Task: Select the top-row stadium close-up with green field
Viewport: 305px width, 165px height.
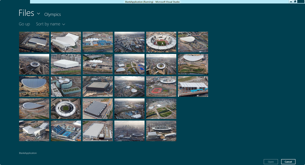Action: click(x=161, y=42)
